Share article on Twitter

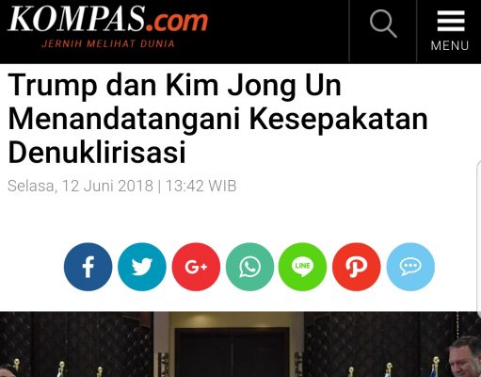click(142, 267)
